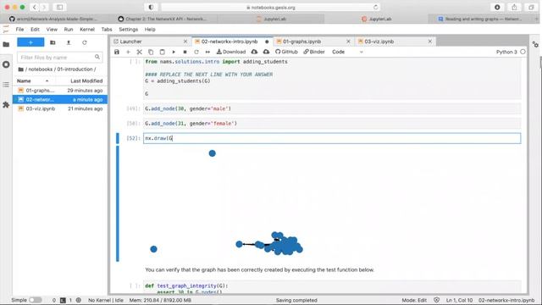Open the Kernel menu
This screenshot has height=305, width=542.
point(87,30)
